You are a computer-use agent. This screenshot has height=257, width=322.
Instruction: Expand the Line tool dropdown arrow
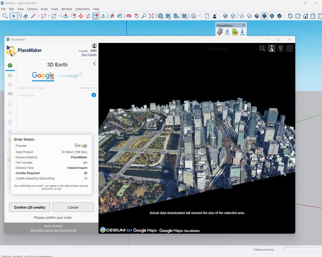(x=38, y=16)
